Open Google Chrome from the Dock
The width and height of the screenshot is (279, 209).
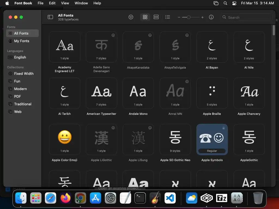click(80, 198)
